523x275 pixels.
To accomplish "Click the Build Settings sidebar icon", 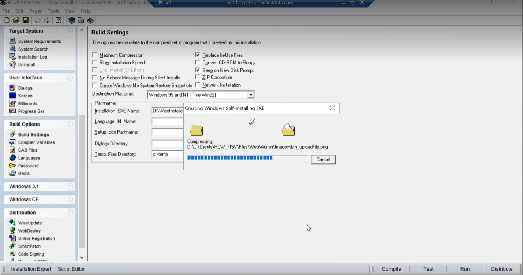I will [x=12, y=134].
